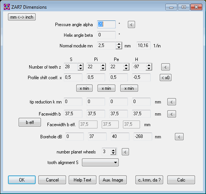Open the Aux. Image window
The width and height of the screenshot is (206, 194).
tap(113, 180)
